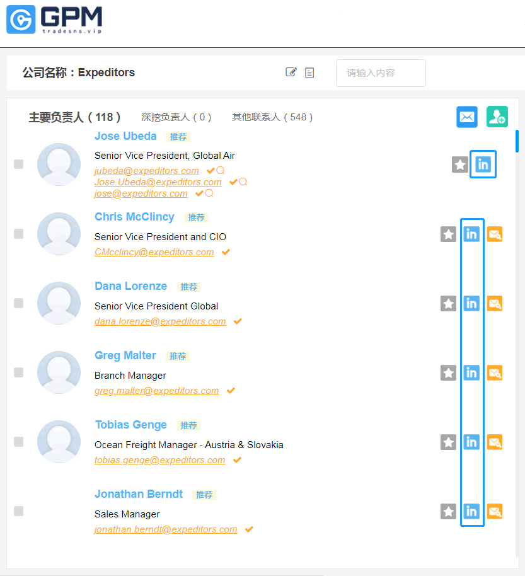Open email jubeda@expeditors.com
Image resolution: width=525 pixels, height=576 pixels.
[x=147, y=171]
